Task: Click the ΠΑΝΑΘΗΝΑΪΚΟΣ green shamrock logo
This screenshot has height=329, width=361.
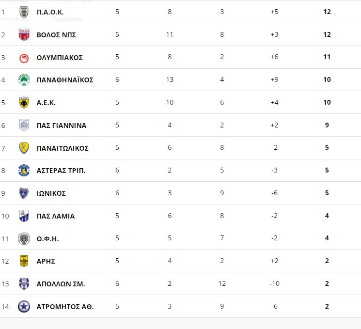Action: [24, 79]
